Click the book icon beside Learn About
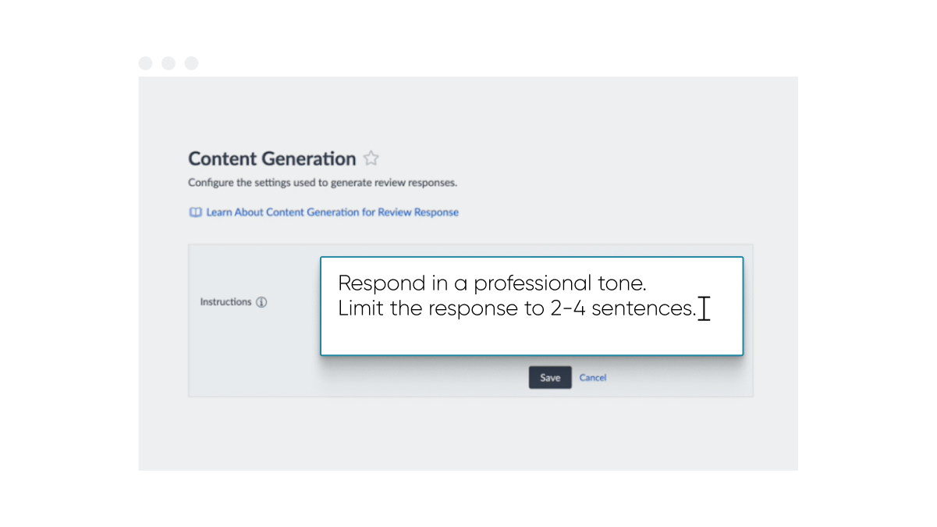This screenshot has width=937, height=527. (196, 212)
